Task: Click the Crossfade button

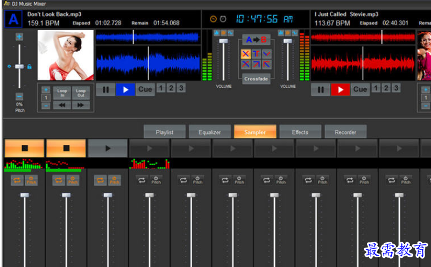Action: [x=256, y=79]
